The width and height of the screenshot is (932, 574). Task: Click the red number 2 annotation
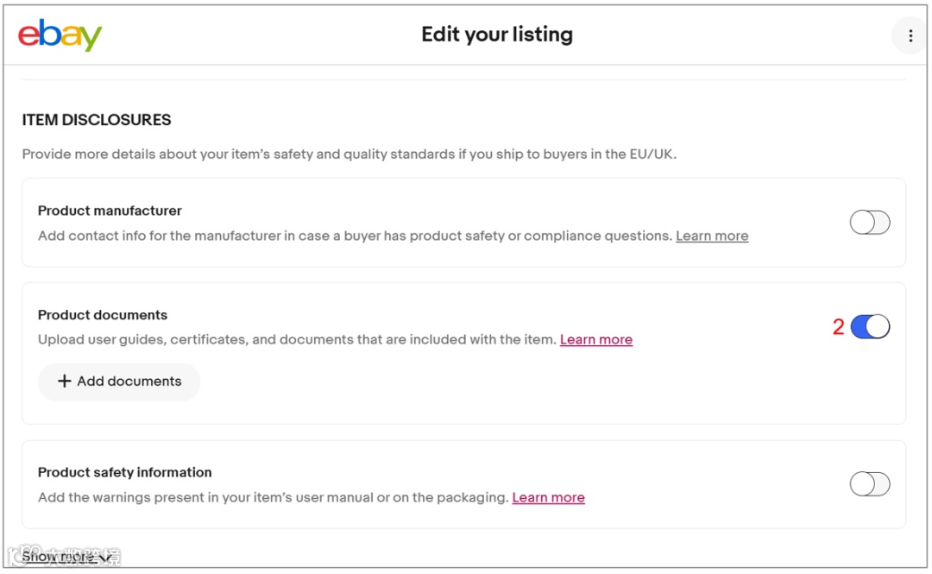(x=838, y=327)
